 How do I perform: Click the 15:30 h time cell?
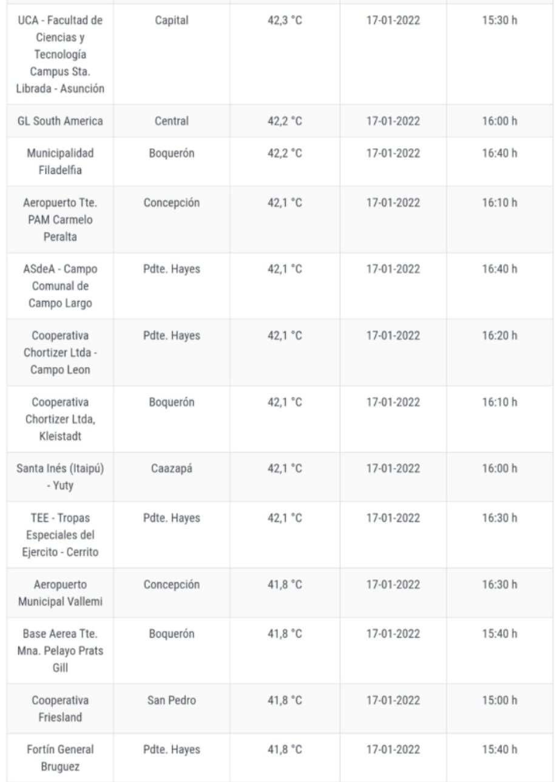click(500, 20)
